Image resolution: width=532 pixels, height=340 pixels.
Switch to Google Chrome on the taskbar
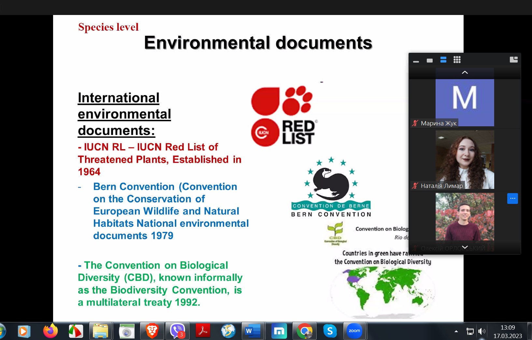pos(305,331)
